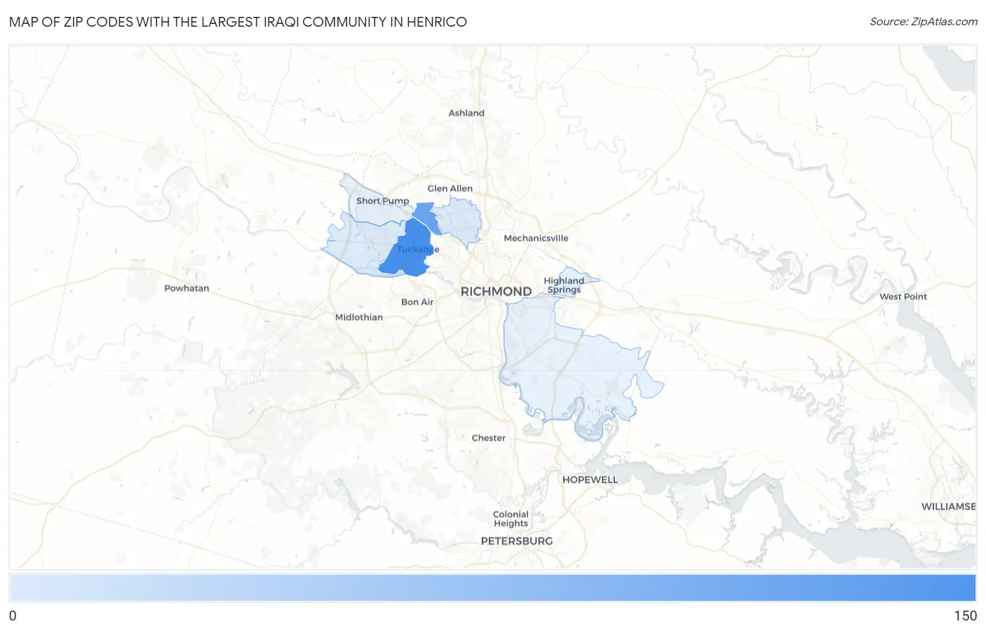The height and width of the screenshot is (631, 986).
Task: Click the WILLIAMSB label at map edge
Action: pyautogui.click(x=948, y=507)
